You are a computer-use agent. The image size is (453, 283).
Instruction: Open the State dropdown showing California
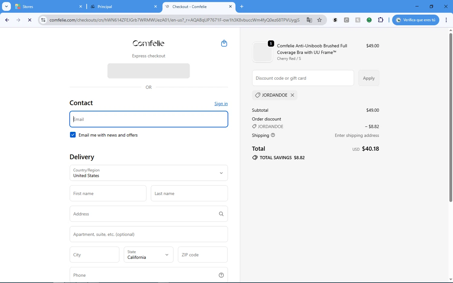tap(149, 255)
